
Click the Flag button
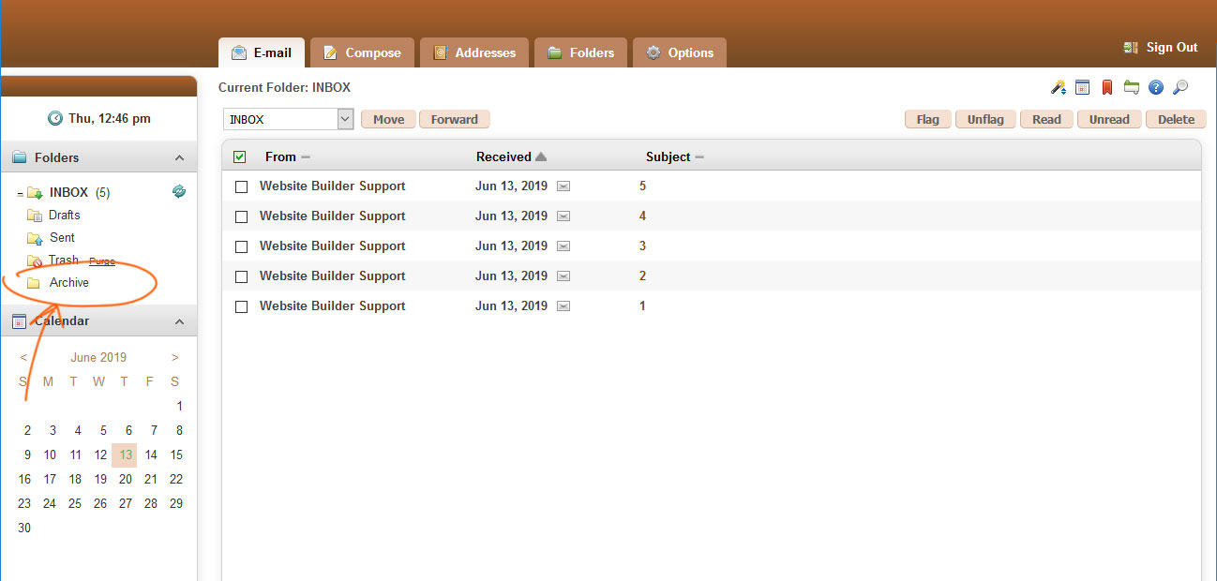click(x=928, y=119)
